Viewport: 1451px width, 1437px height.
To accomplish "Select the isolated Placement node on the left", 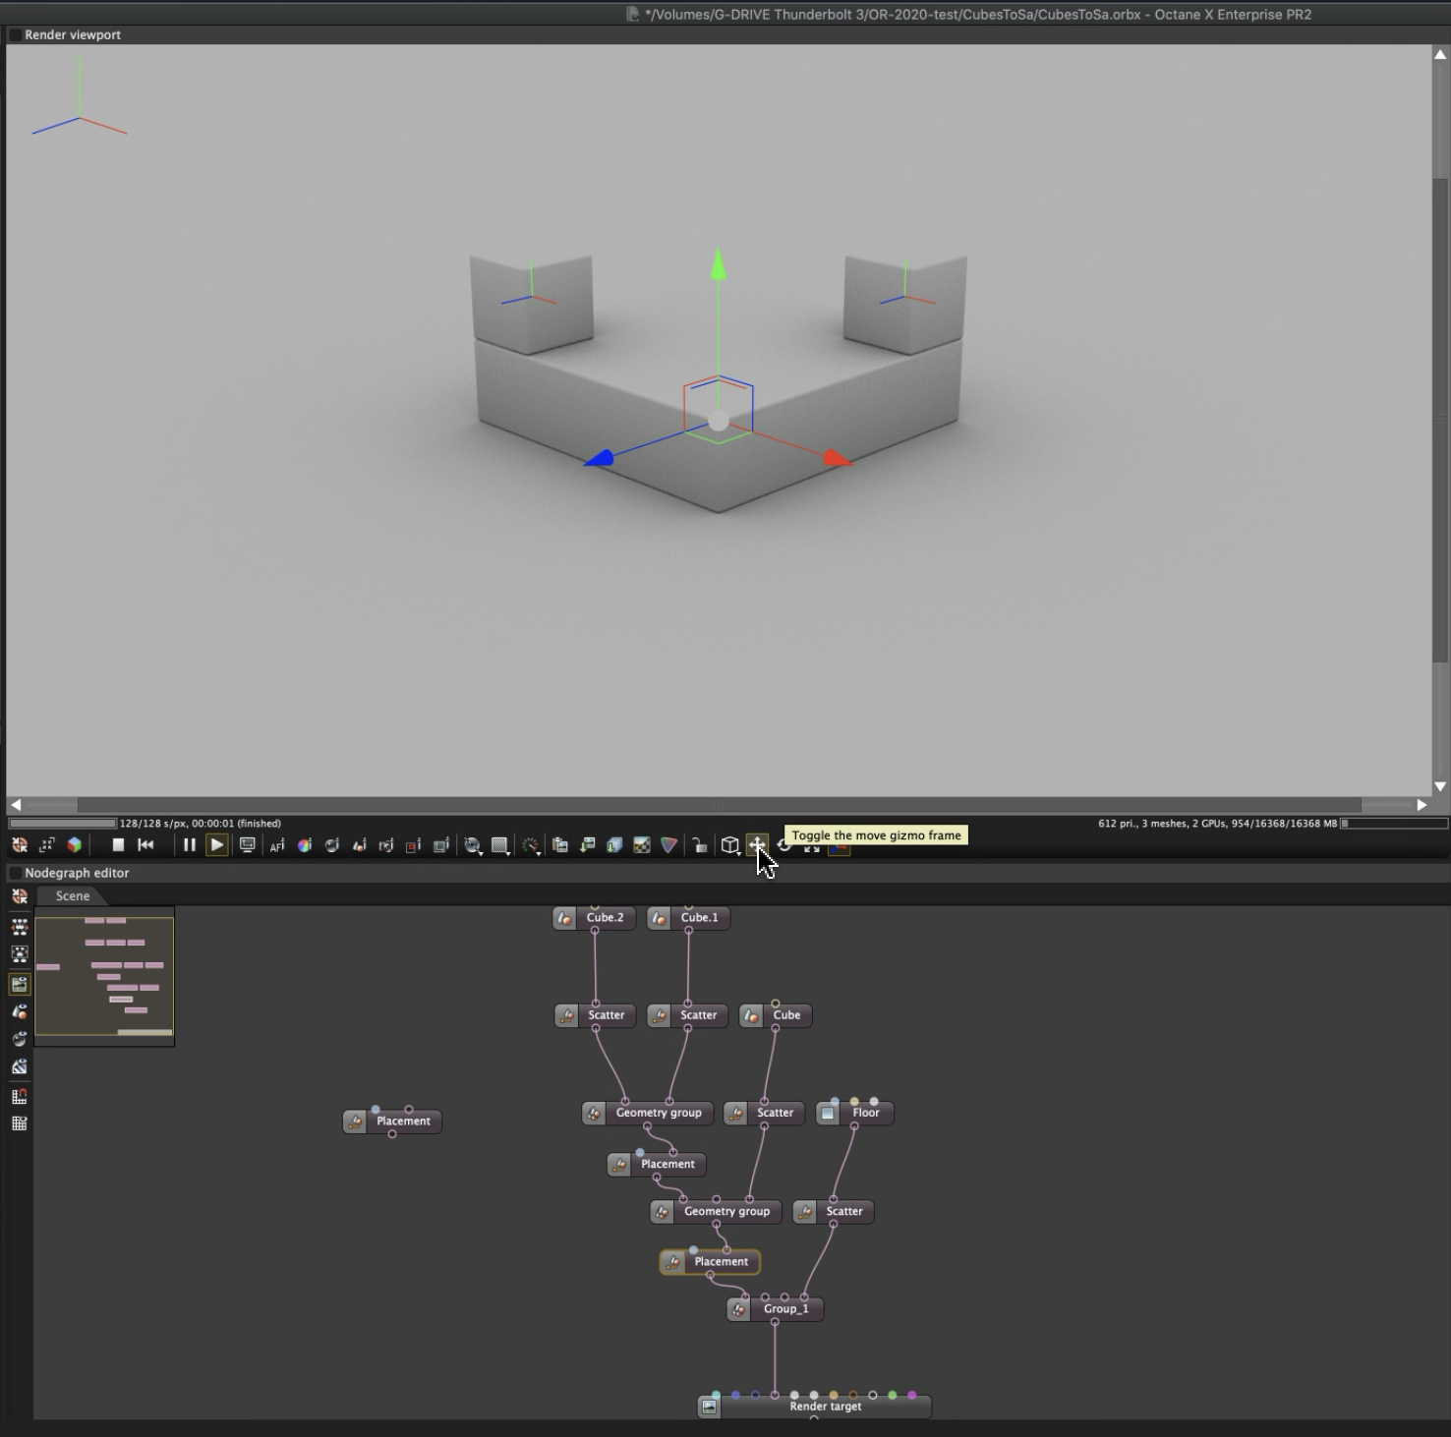I will (392, 1121).
